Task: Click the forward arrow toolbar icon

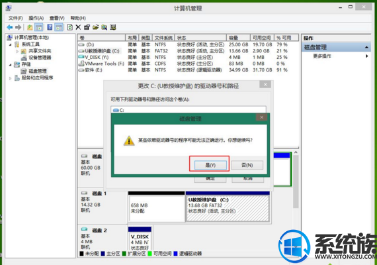Action: [x=18, y=27]
